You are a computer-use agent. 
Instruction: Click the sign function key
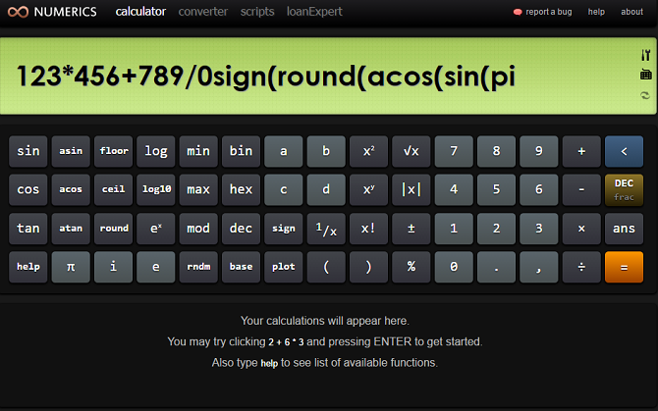click(283, 229)
